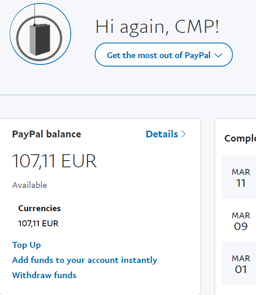Click the Currencies heading
256x295 pixels.
pyautogui.click(x=40, y=208)
